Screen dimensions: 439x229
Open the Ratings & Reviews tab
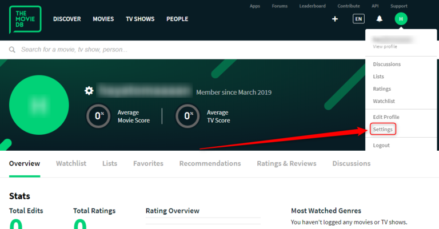click(286, 163)
